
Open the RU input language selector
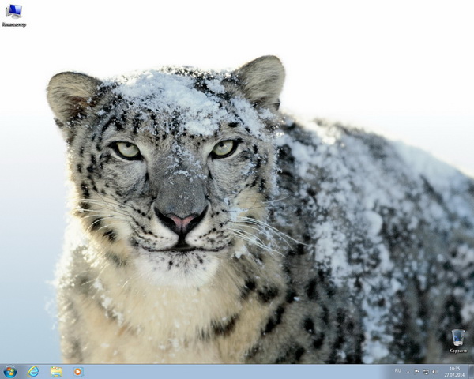point(397,370)
